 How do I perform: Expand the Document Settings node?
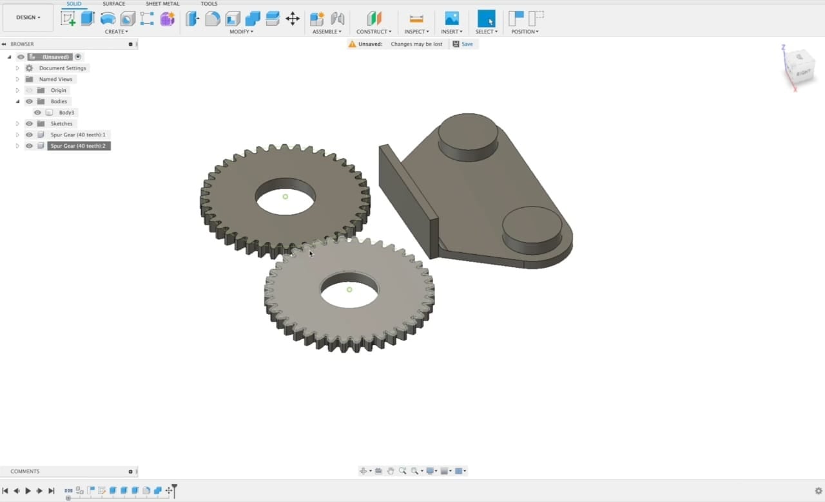point(17,68)
